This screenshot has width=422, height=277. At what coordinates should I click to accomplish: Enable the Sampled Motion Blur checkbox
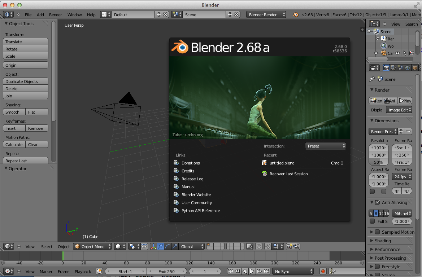pos(377,232)
